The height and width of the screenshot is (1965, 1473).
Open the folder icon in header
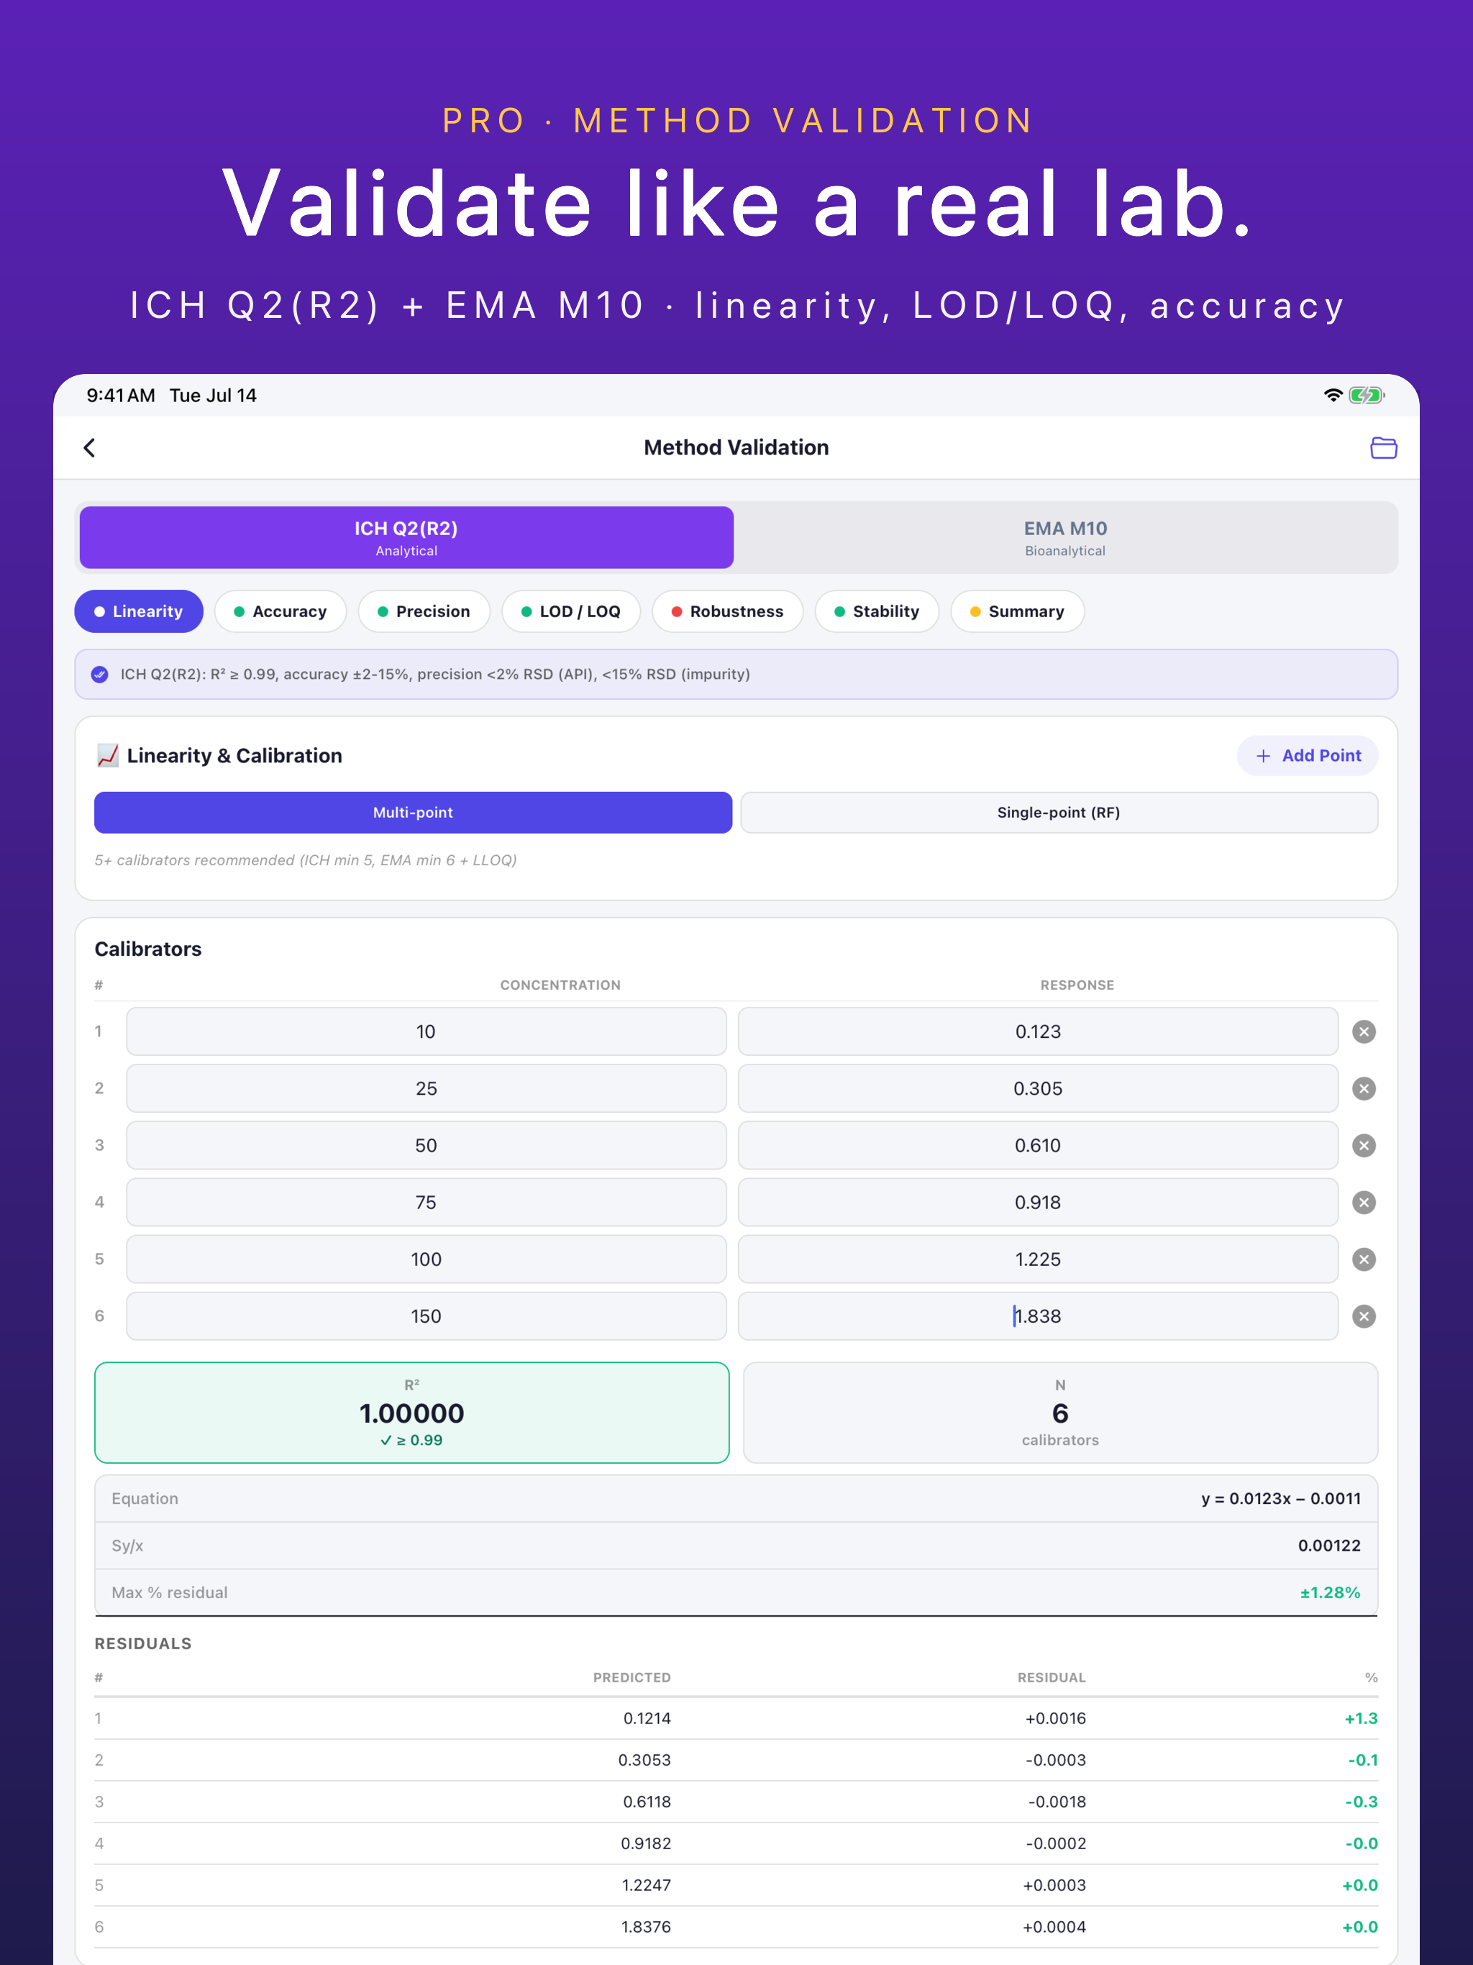click(x=1383, y=447)
